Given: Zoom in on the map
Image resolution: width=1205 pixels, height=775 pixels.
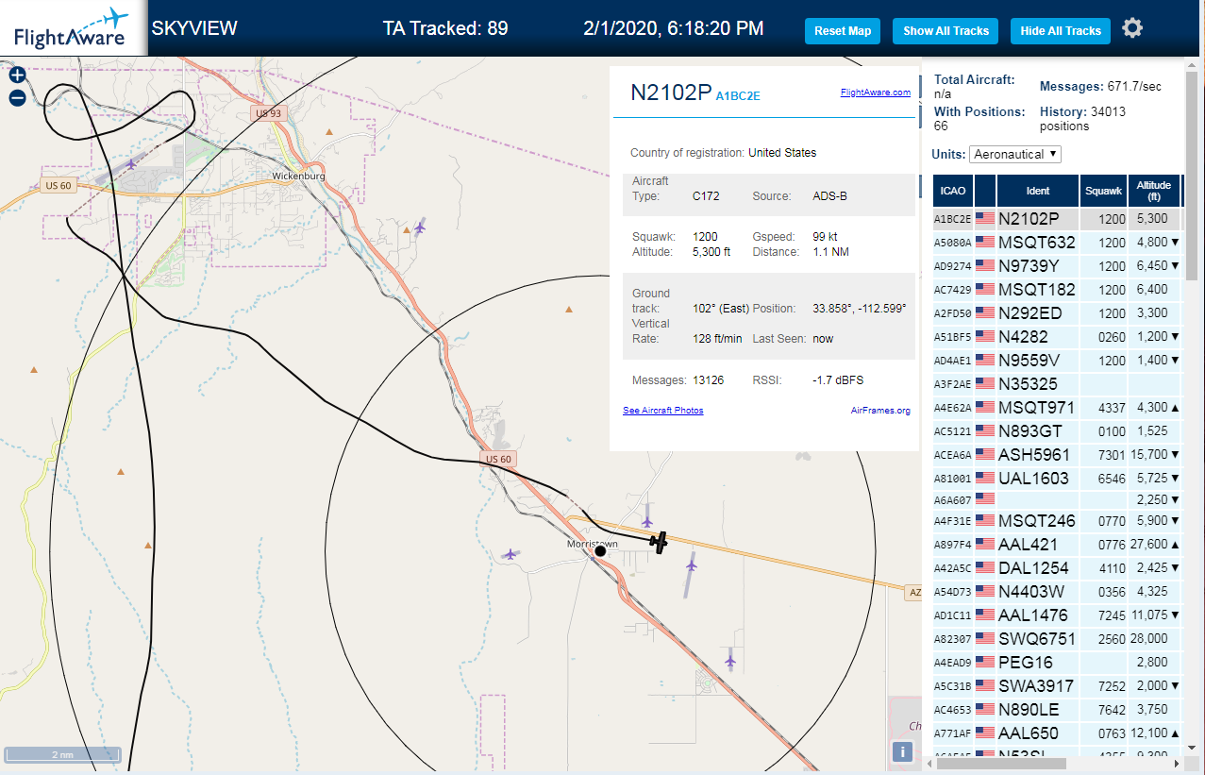Looking at the screenshot, I should [x=17, y=76].
